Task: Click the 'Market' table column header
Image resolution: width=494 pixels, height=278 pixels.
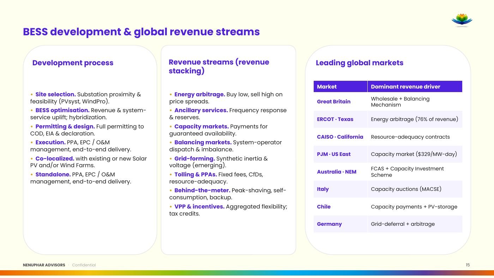Action: click(x=340, y=86)
